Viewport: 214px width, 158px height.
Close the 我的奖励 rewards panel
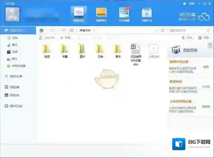click(x=210, y=44)
